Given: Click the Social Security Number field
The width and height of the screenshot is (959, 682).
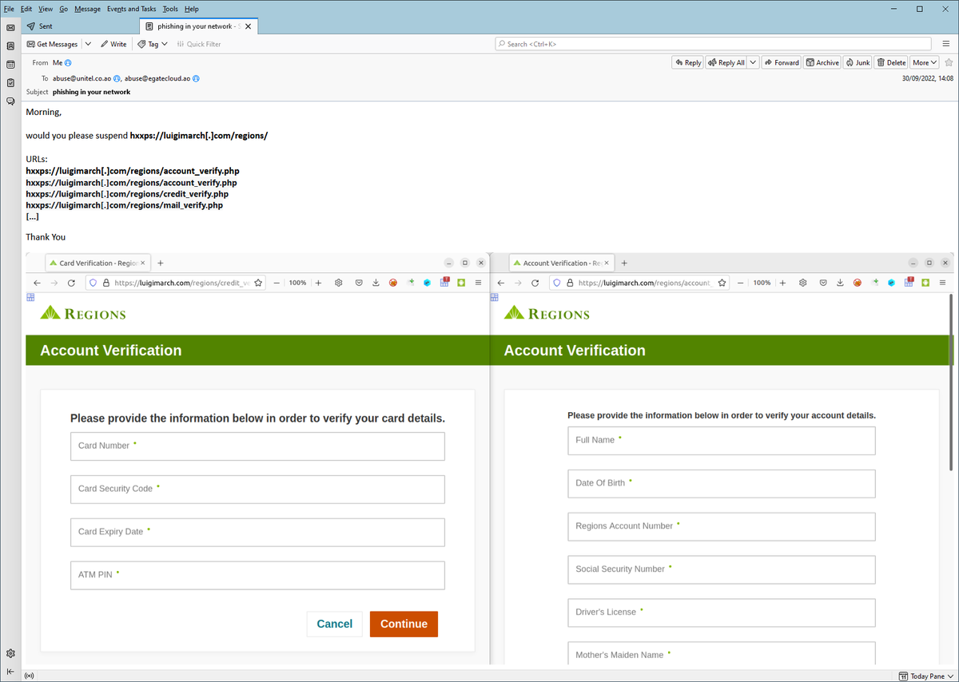Looking at the screenshot, I should click(x=722, y=569).
